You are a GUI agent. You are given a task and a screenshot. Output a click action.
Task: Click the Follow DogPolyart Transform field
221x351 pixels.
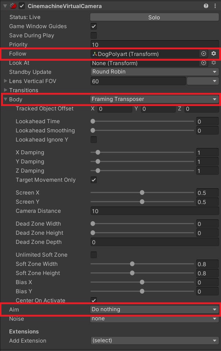point(145,54)
